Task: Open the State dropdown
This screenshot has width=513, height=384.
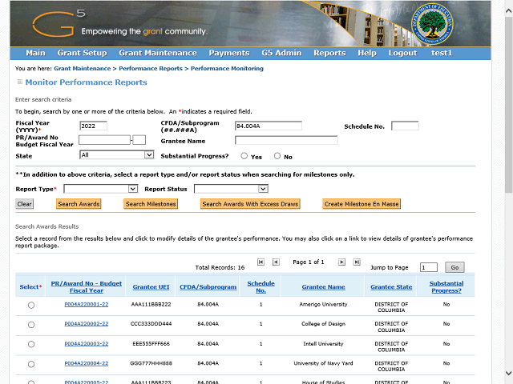Action: coord(117,155)
